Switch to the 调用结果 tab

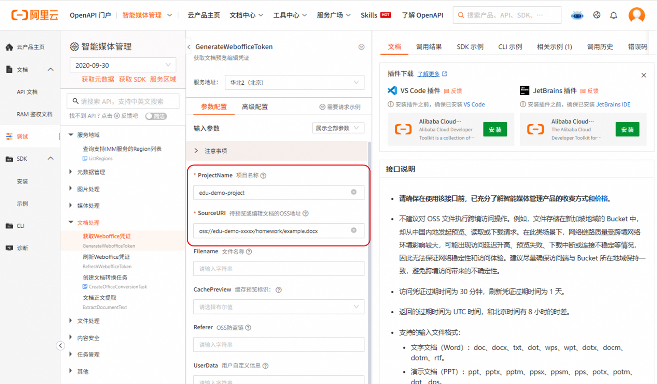[x=429, y=47]
